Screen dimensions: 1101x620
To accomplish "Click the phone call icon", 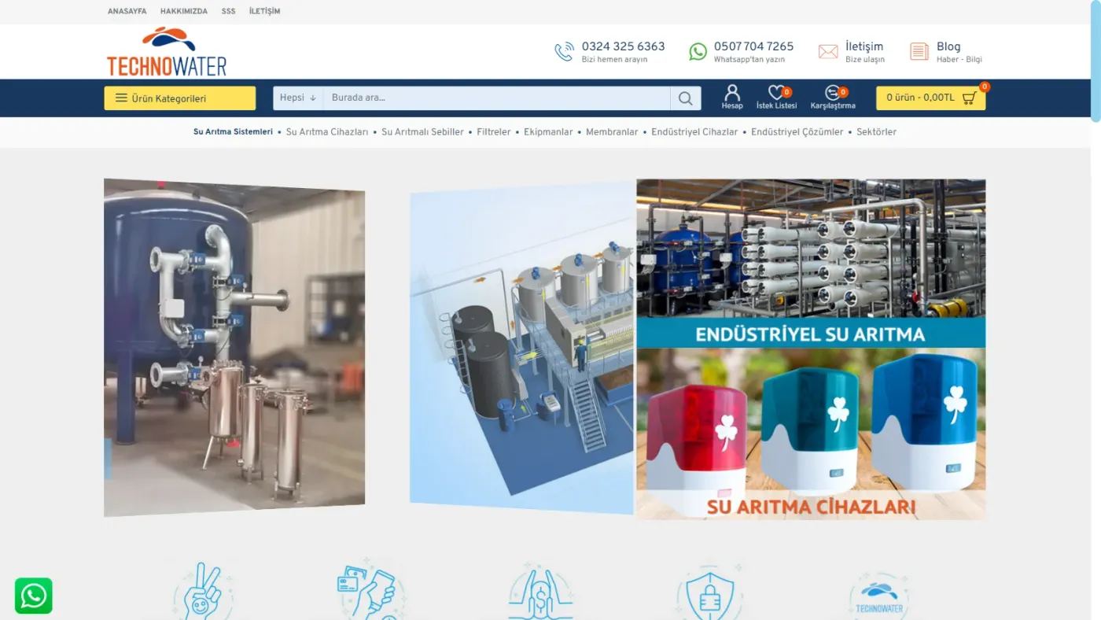I will (x=564, y=52).
